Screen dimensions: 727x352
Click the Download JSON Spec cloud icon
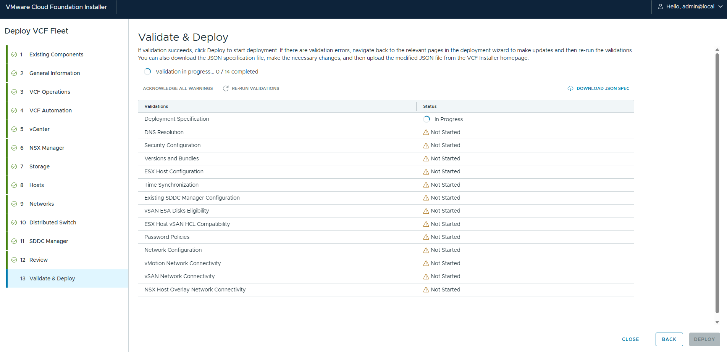tap(570, 88)
